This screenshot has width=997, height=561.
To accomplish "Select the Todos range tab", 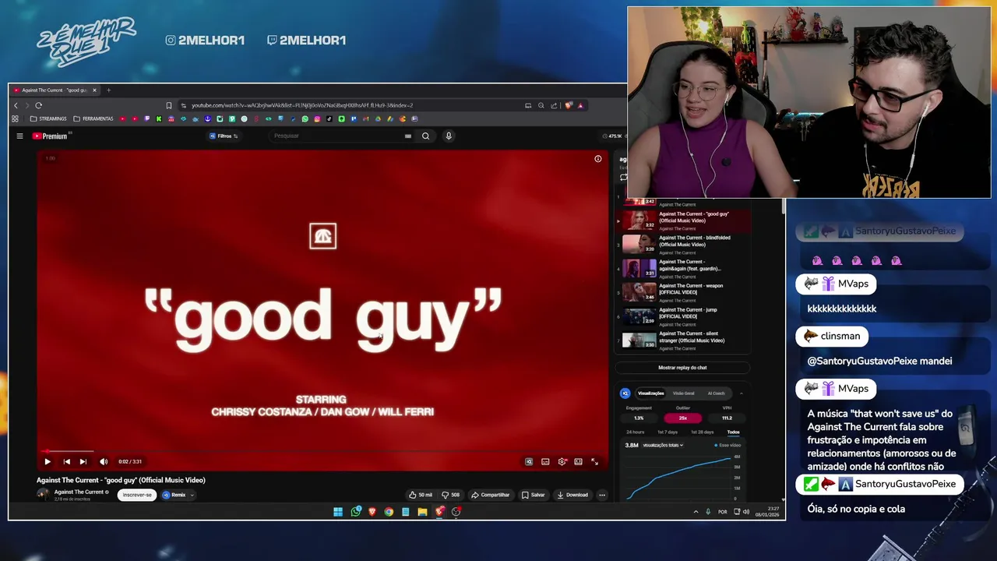I will 733,432.
